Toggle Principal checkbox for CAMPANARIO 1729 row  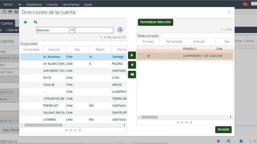(149, 56)
